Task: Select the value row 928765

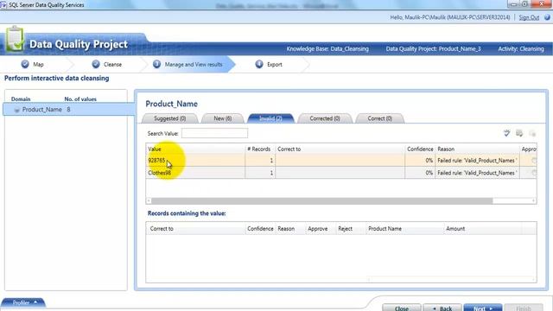Action: click(x=341, y=161)
